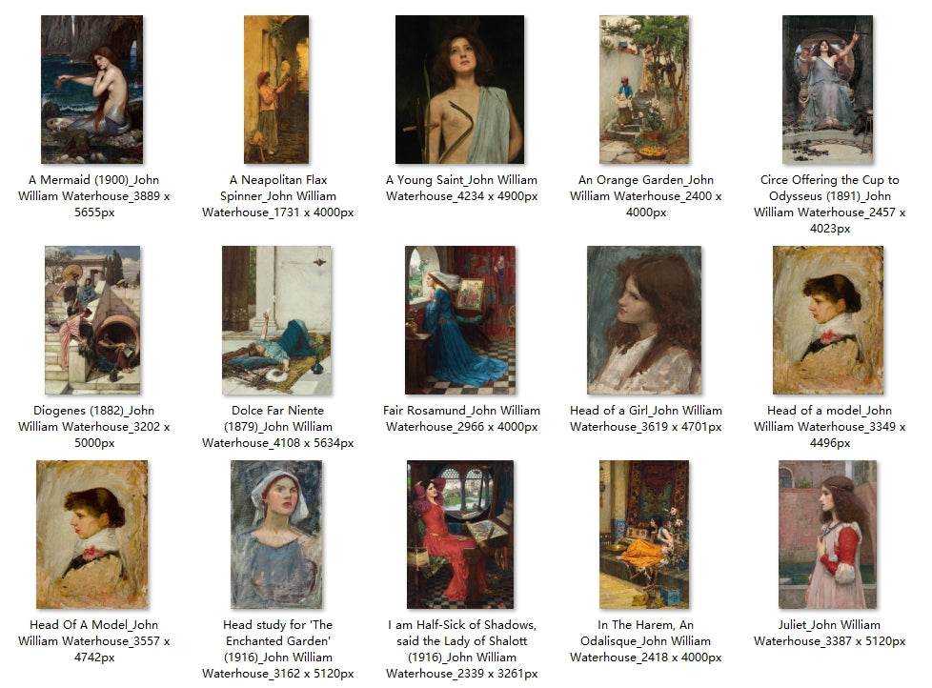Pick the Fair Rosamund painting thumbnail
This screenshot has height=688, width=932.
460,320
